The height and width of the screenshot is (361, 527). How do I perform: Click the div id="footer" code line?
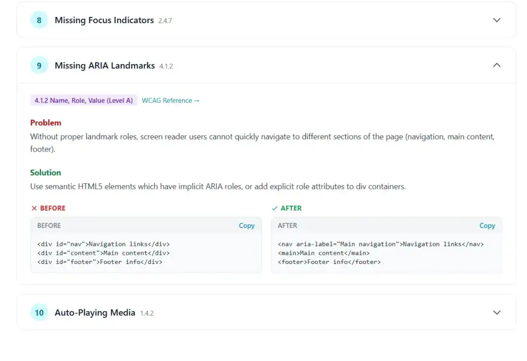click(100, 262)
